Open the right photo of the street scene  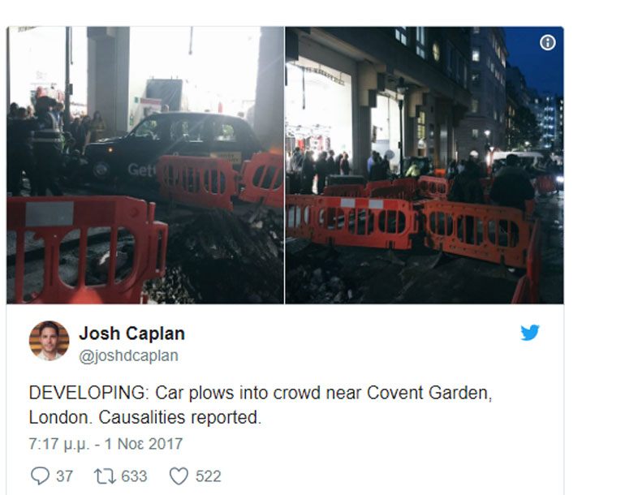point(425,165)
